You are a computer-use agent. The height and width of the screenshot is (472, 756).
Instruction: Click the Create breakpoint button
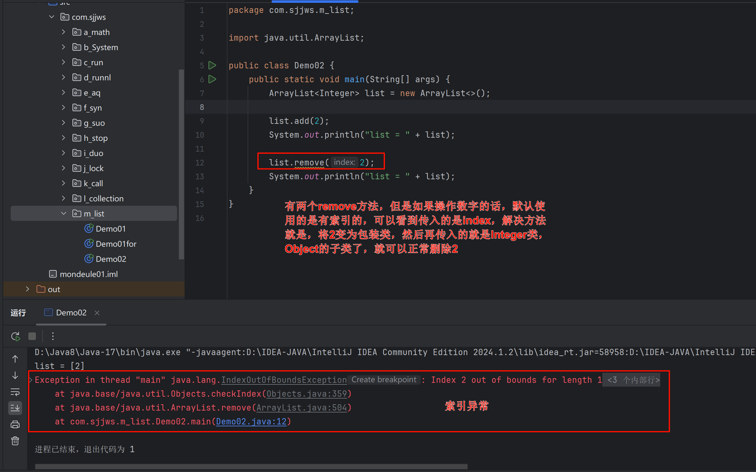click(x=384, y=380)
